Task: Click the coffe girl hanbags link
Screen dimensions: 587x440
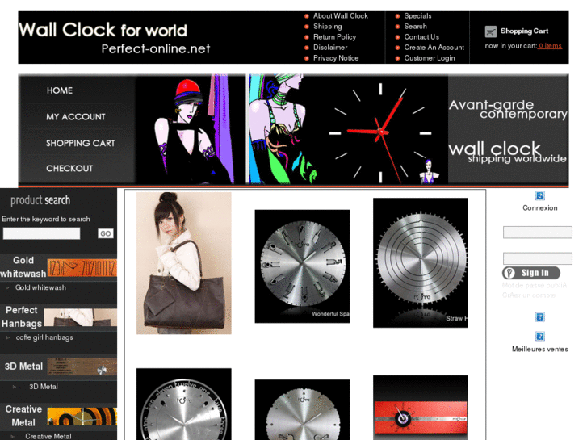Action: [44, 337]
